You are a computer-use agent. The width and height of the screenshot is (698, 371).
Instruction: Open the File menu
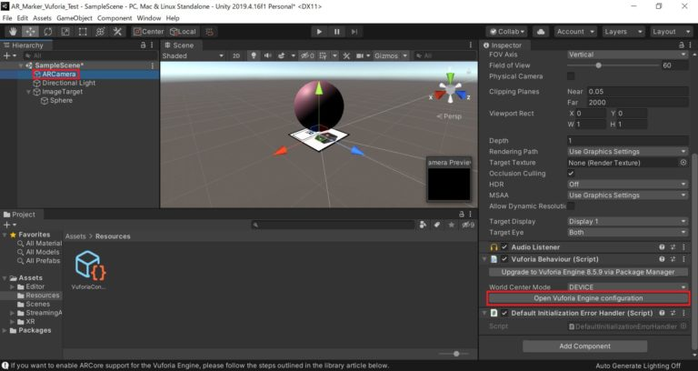(7, 18)
